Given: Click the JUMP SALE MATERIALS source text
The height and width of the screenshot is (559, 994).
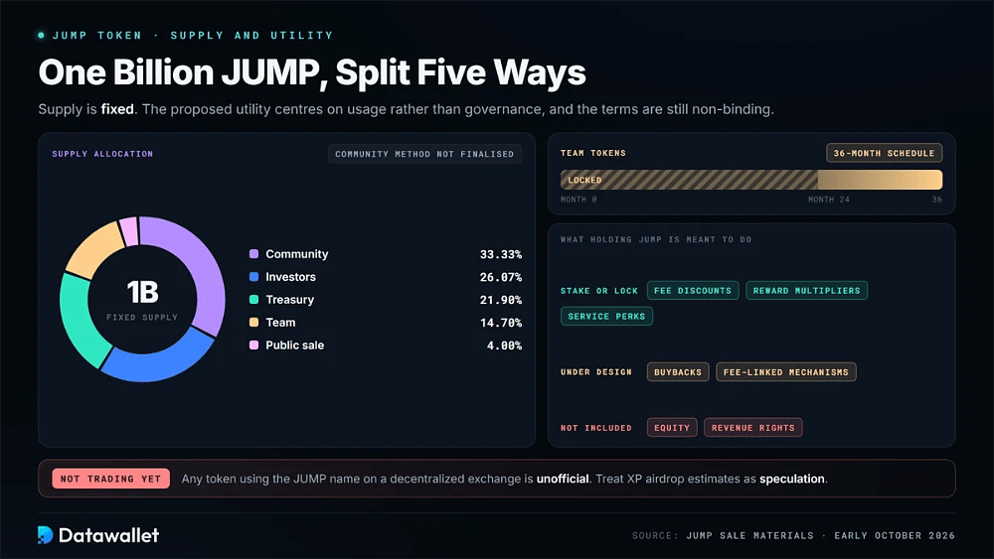Looking at the screenshot, I should [749, 535].
